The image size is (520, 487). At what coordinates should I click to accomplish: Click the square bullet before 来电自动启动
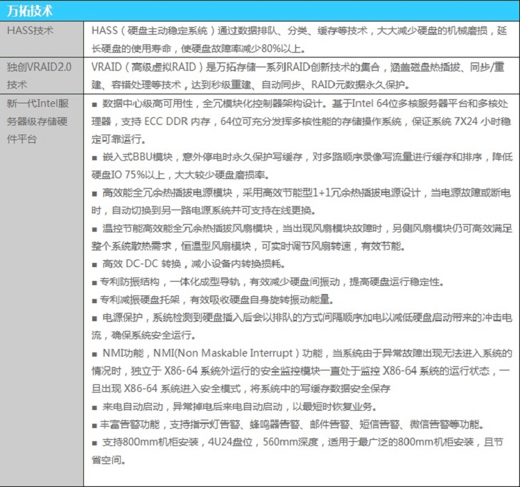point(95,407)
